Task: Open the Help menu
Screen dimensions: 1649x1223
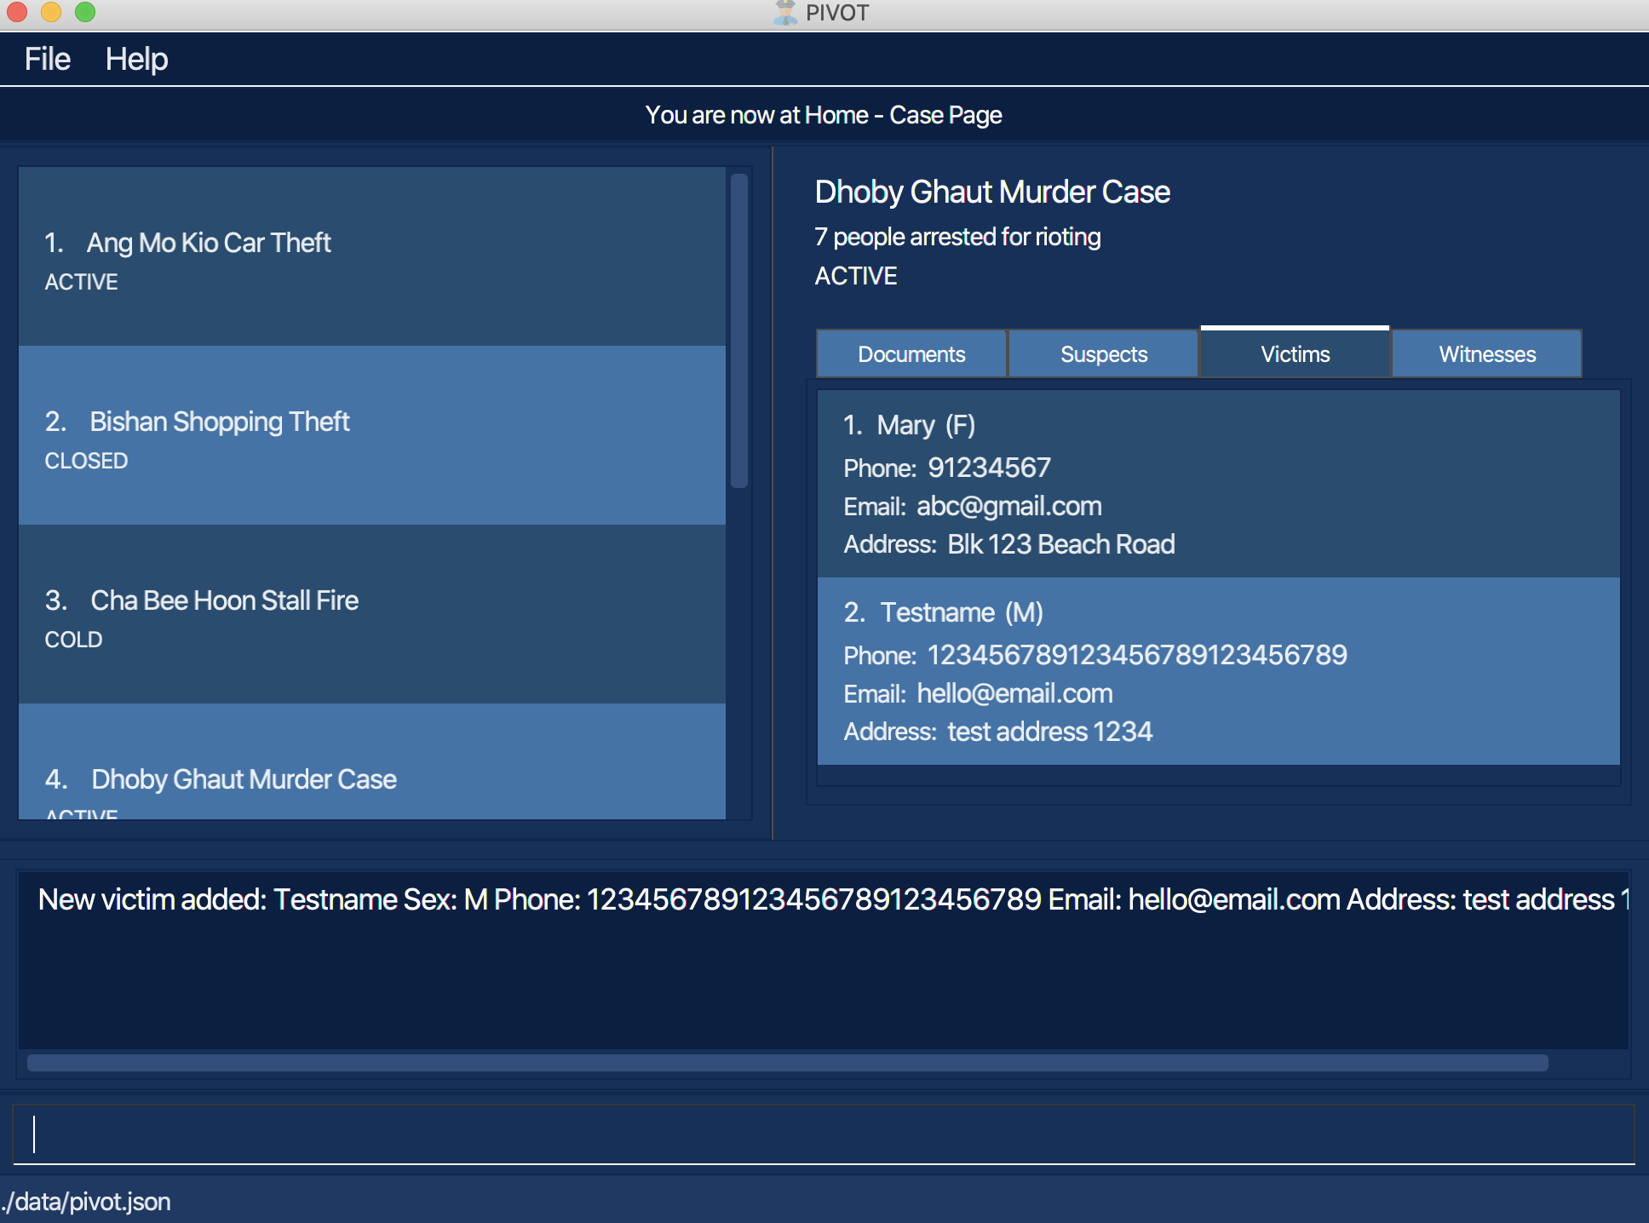Action: click(136, 59)
